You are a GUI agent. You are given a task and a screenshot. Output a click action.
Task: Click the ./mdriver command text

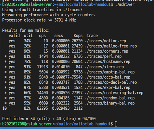coord(125,4)
